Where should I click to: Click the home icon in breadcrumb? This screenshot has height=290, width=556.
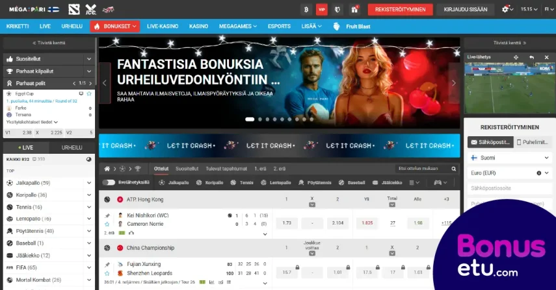click(107, 169)
